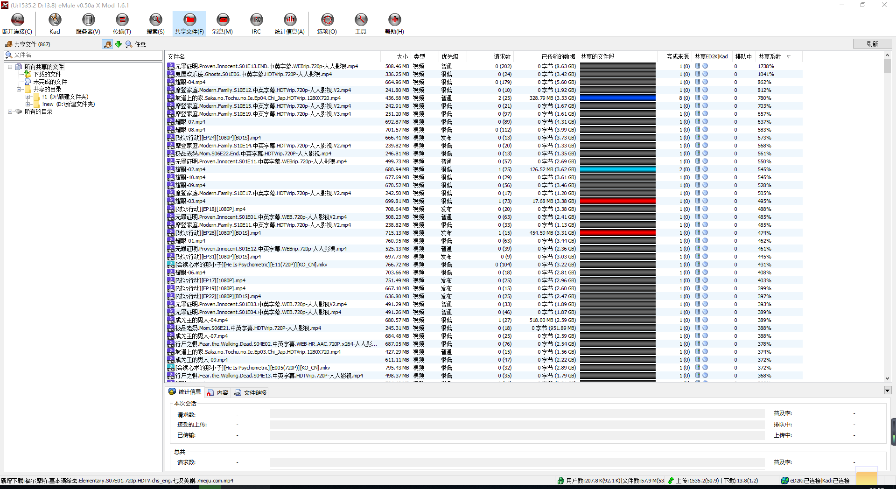
Task: Switch to the 内容 tab
Action: (x=218, y=392)
